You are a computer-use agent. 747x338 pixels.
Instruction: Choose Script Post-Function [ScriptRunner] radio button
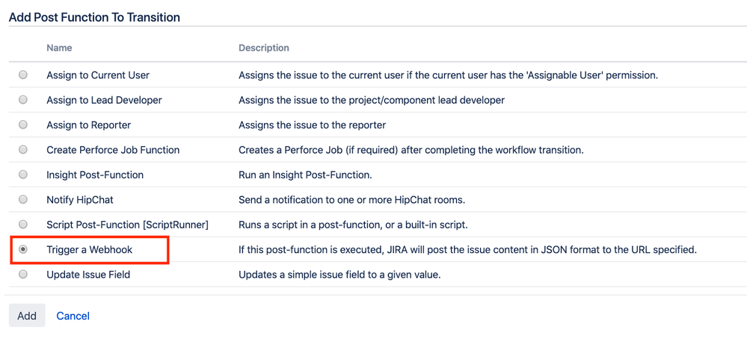click(23, 225)
